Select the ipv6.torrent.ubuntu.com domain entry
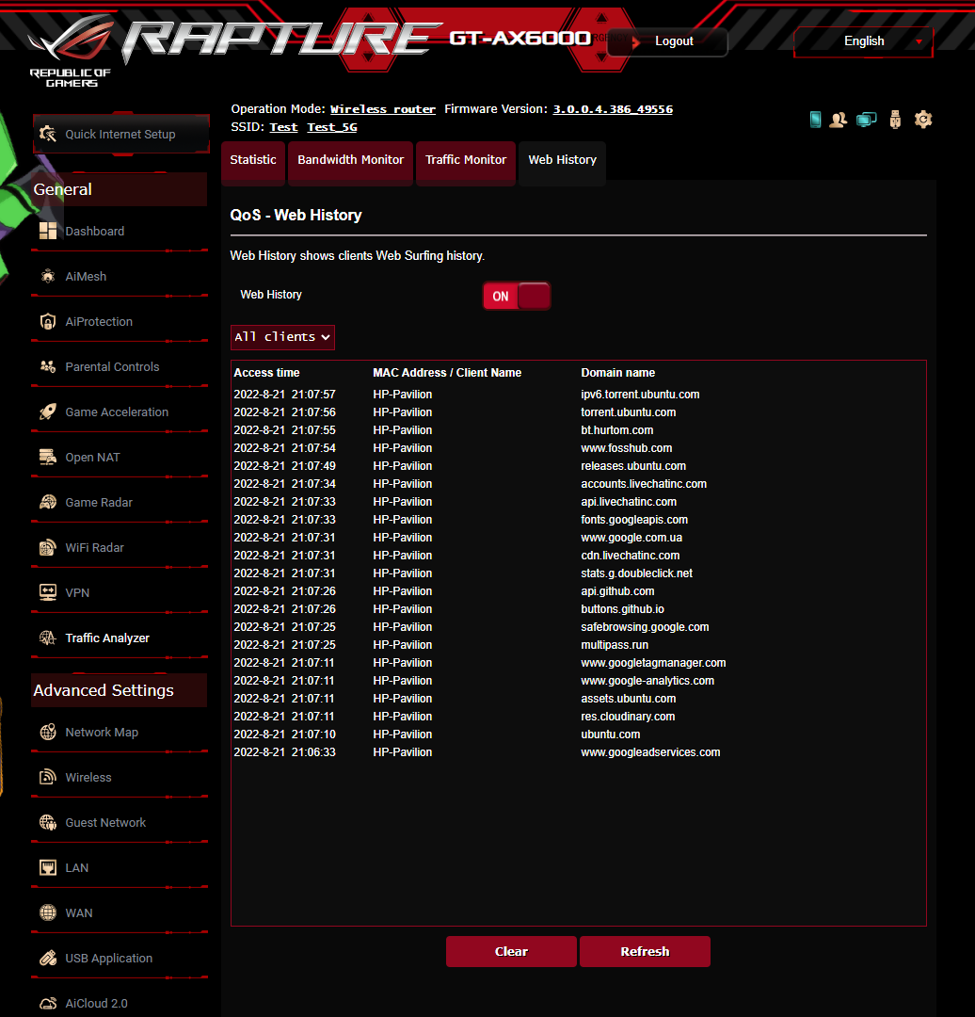 (640, 395)
